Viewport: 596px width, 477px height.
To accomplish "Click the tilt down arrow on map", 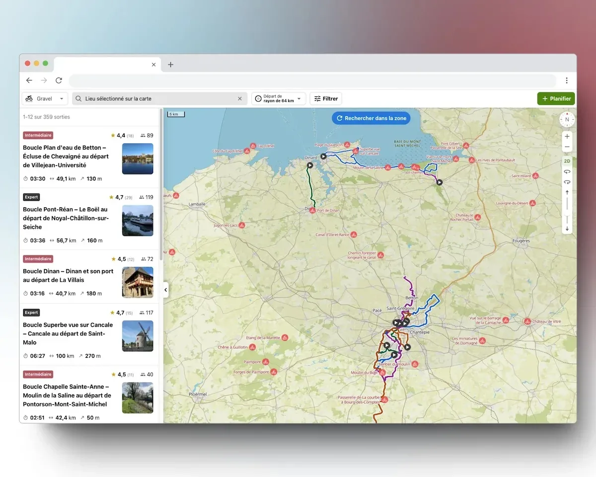I will 567,229.
